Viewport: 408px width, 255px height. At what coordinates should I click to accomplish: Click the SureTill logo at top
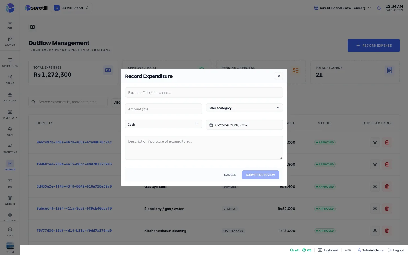36,8
